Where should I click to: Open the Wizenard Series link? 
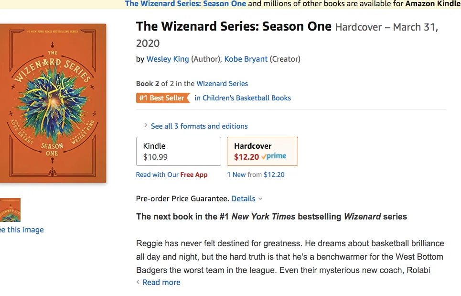(222, 84)
